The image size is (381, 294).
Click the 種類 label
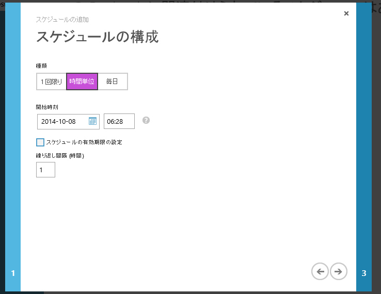41,66
